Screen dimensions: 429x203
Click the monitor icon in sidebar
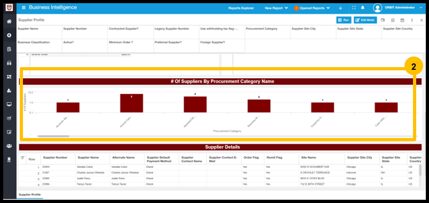9,104
